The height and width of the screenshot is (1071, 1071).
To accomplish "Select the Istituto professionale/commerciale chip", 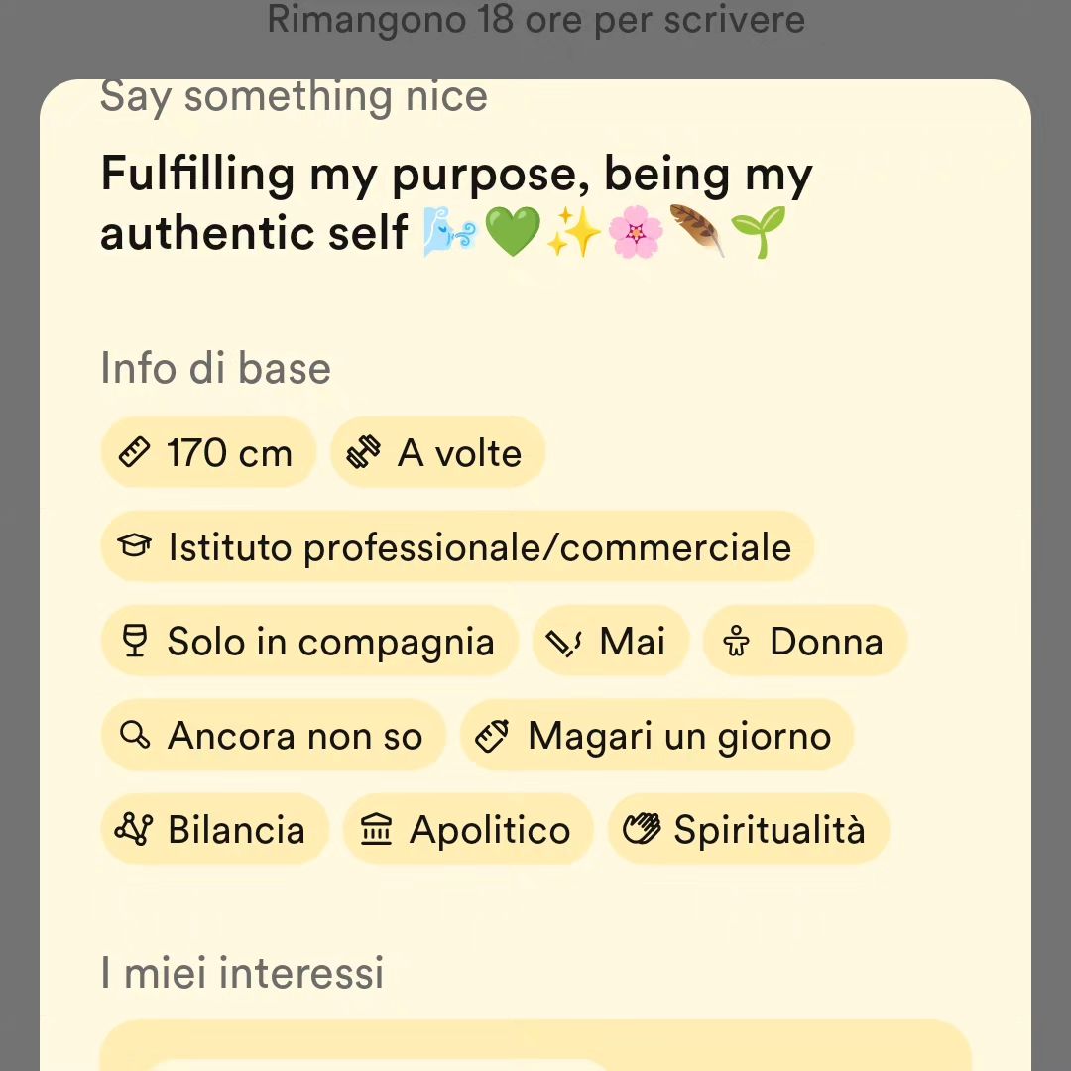I will (x=457, y=546).
